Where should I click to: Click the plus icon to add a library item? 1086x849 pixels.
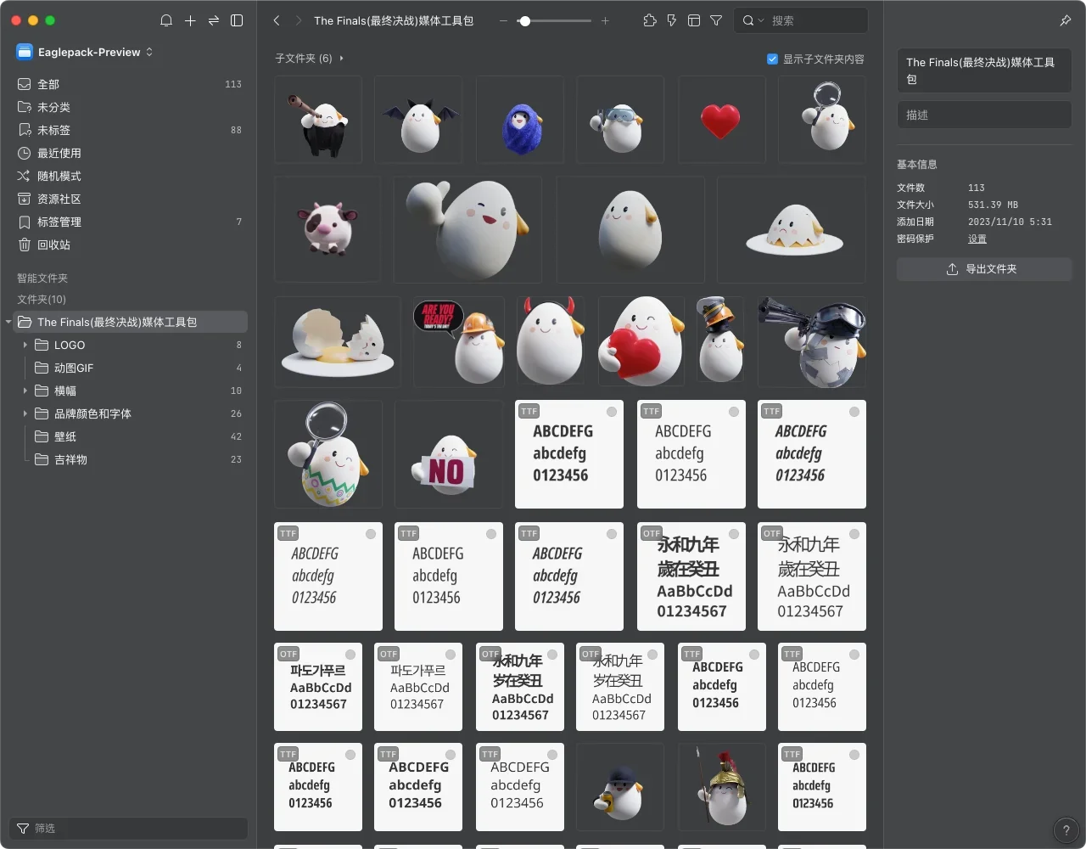[190, 20]
